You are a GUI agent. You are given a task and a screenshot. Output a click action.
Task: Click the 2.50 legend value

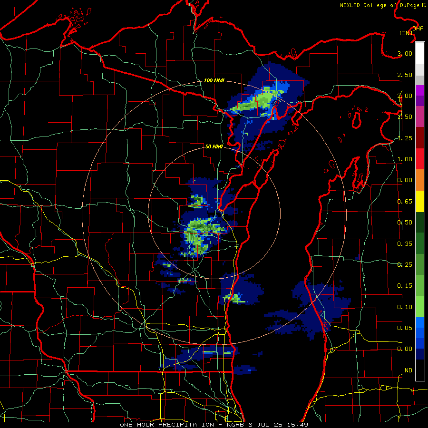coord(405,75)
